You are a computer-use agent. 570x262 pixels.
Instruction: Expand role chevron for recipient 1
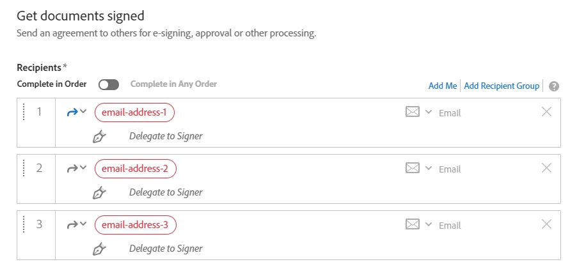[x=83, y=112]
